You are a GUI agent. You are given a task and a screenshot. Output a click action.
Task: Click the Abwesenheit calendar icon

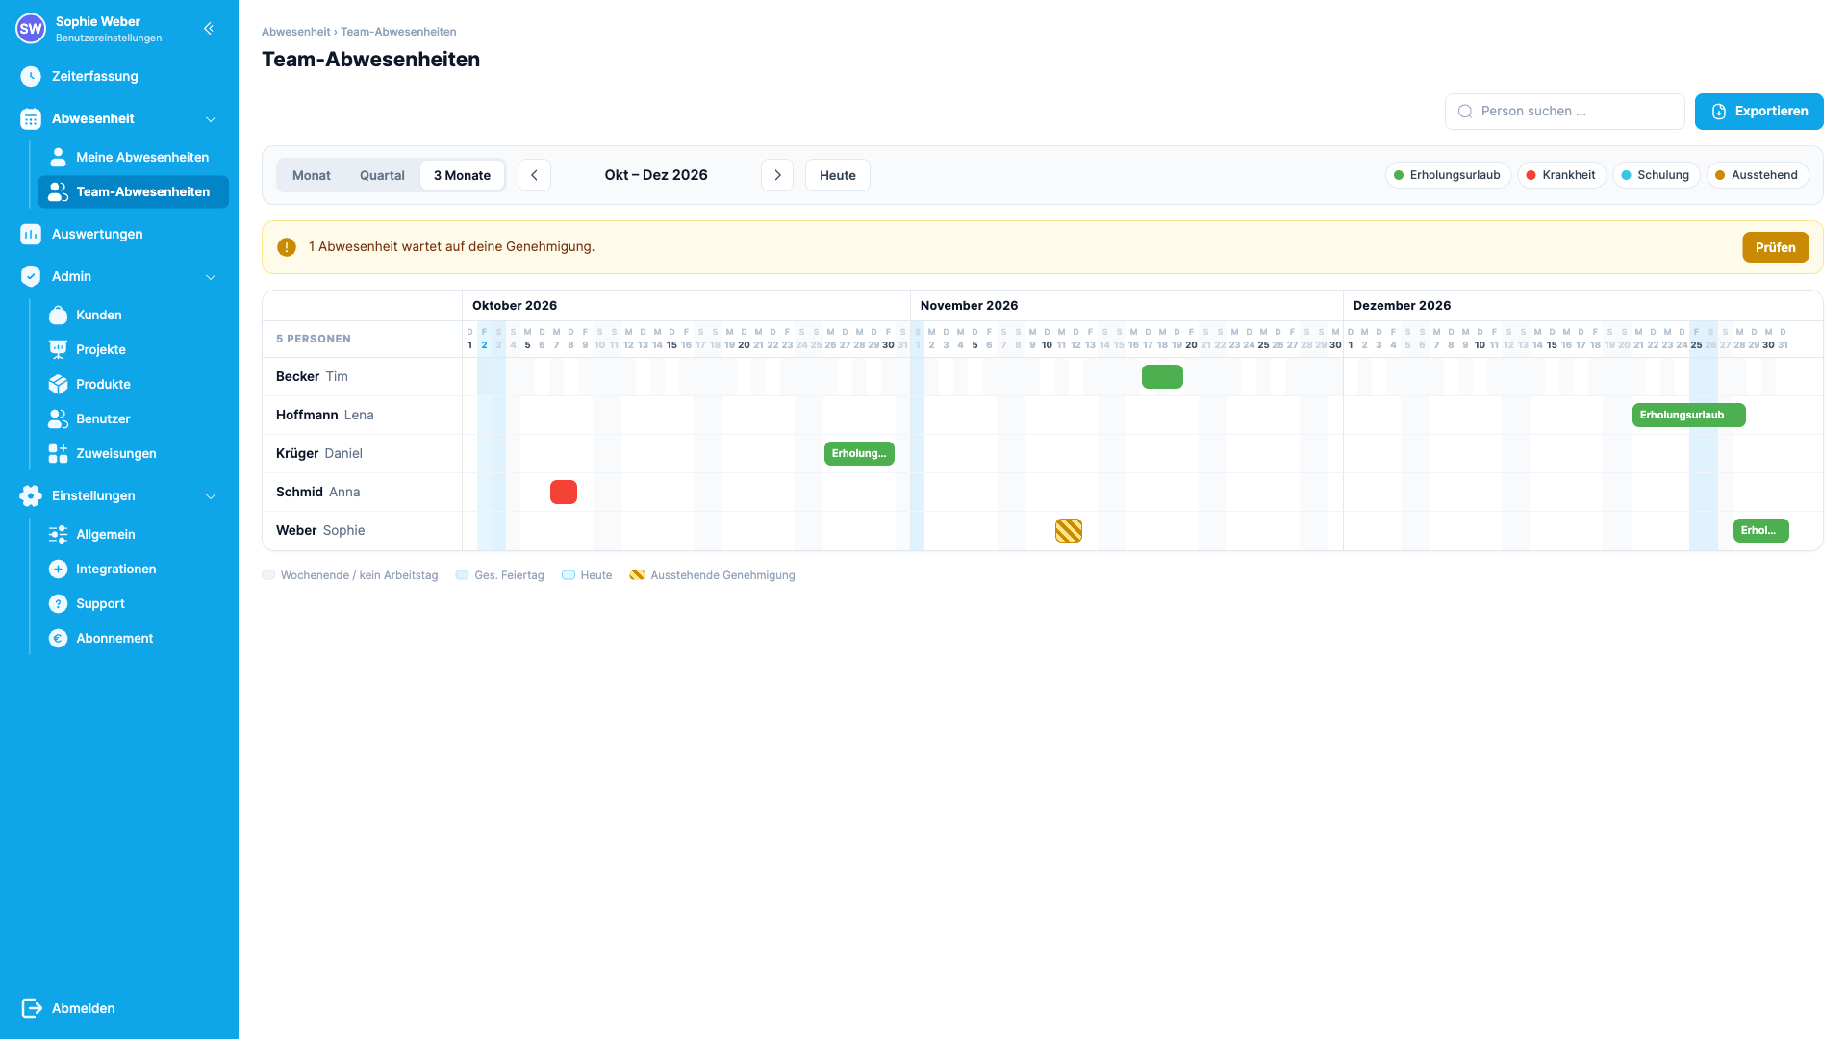(x=31, y=118)
